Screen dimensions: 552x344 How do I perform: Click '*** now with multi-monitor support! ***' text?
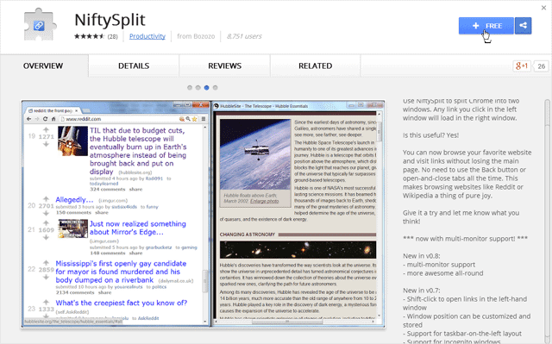[465, 239]
